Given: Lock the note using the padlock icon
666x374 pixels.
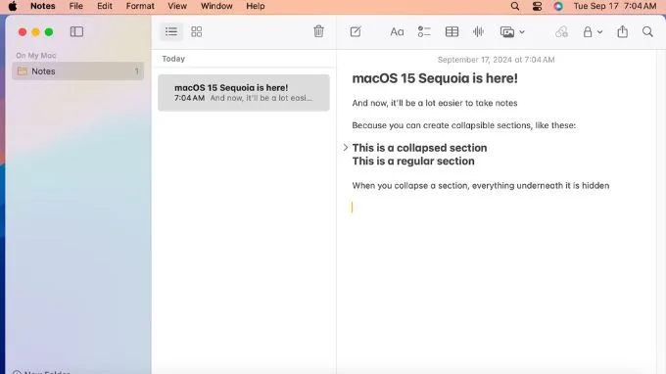Looking at the screenshot, I should pyautogui.click(x=588, y=32).
